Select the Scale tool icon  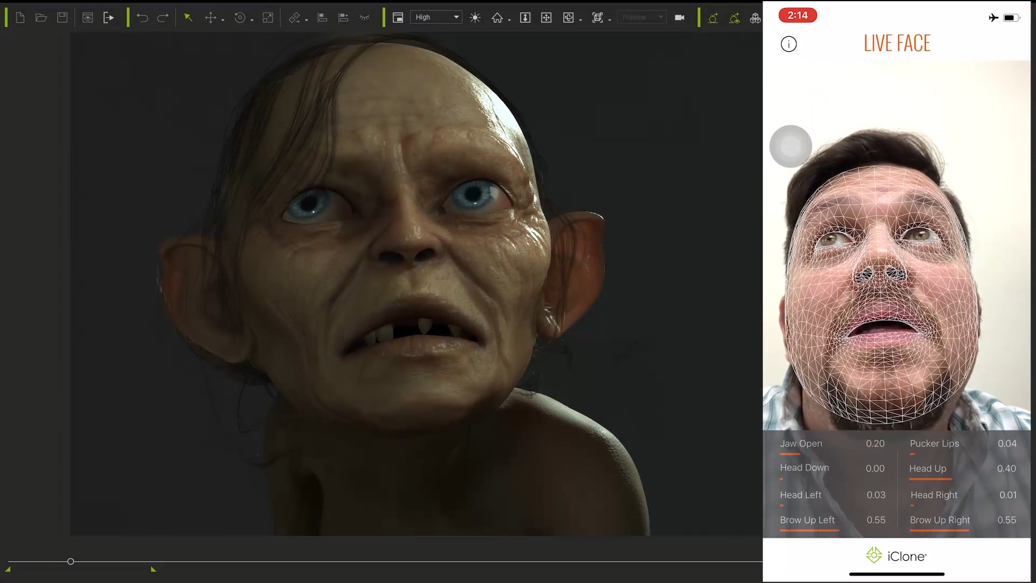(x=268, y=18)
